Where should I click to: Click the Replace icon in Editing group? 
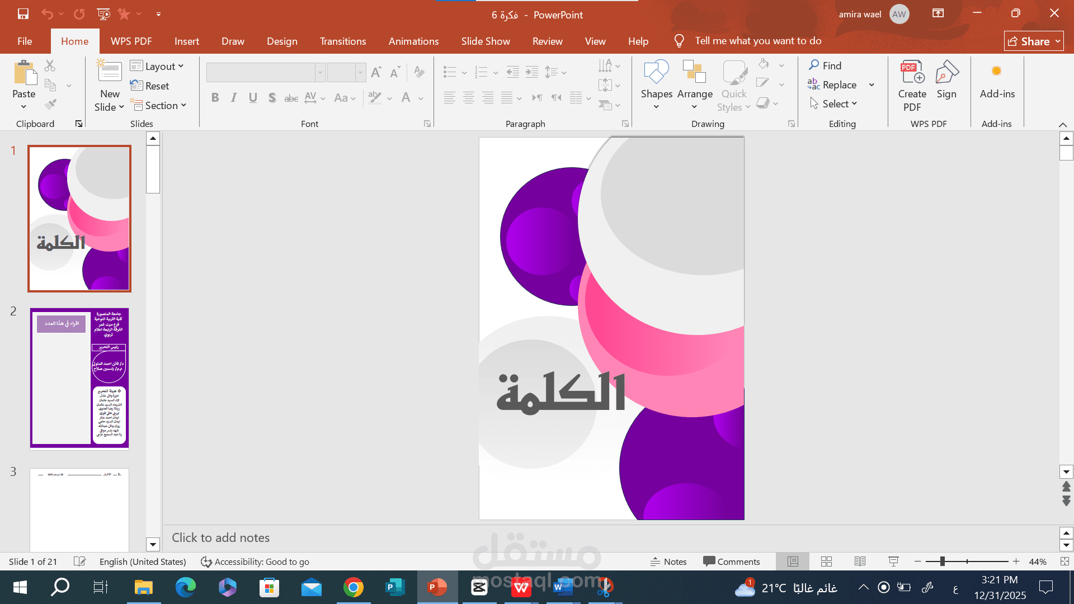point(813,84)
